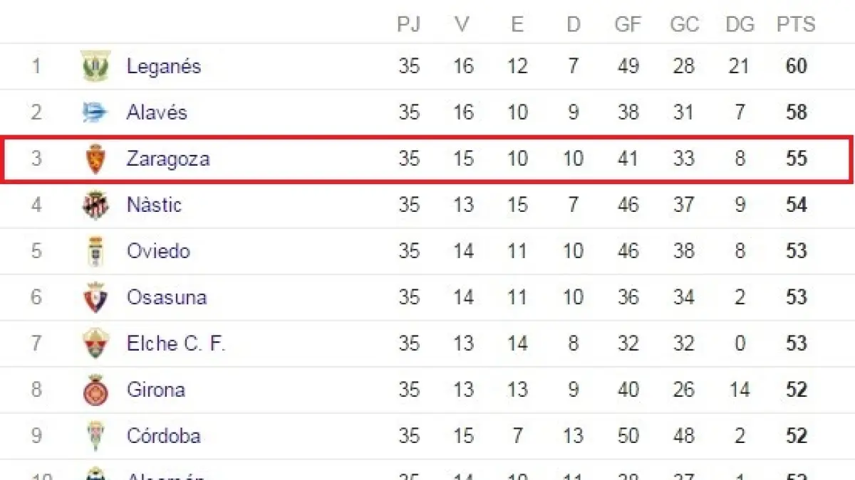
Task: Click the GF column header
Action: [x=628, y=24]
